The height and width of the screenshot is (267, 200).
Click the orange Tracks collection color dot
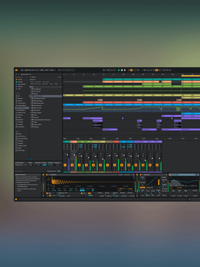tap(16, 80)
